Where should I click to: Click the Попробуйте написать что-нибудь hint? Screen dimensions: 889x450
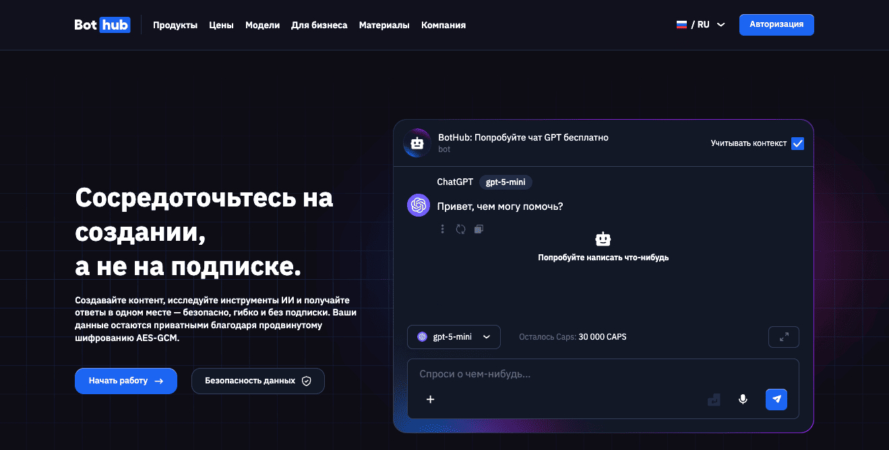[603, 258]
